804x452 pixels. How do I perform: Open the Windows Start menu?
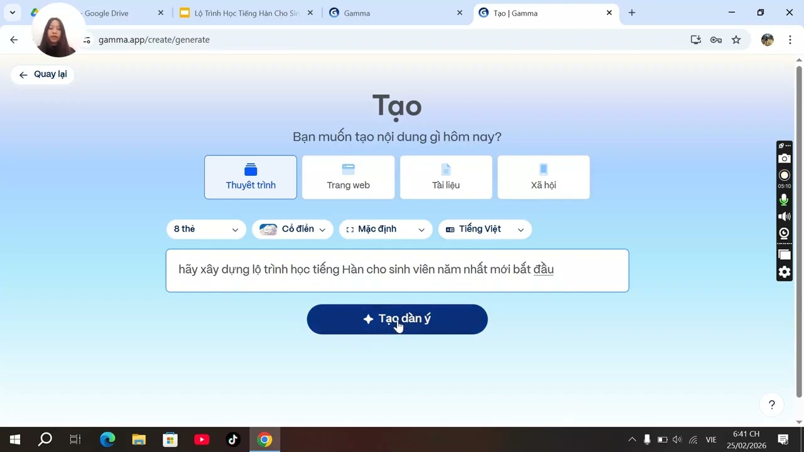(x=15, y=439)
